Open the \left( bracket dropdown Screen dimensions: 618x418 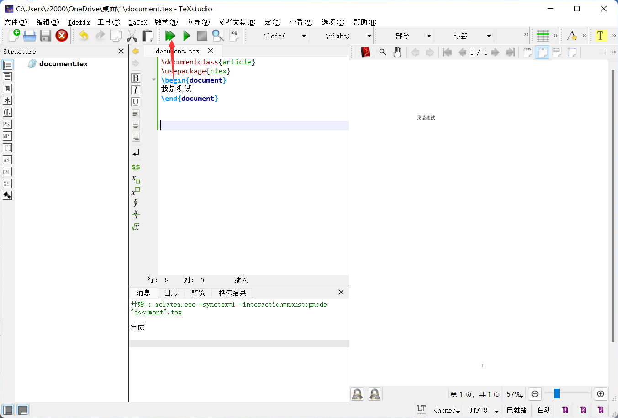[279, 35]
